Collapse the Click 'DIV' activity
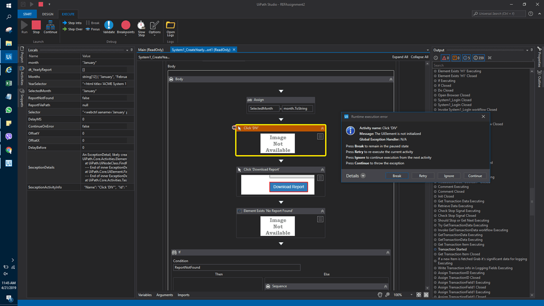544x306 pixels. (322, 128)
